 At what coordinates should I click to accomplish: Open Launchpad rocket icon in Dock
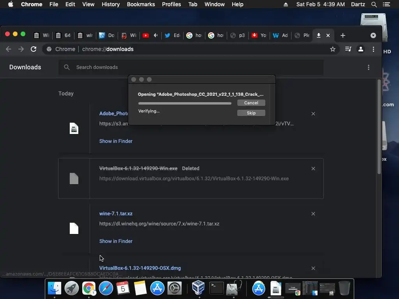click(72, 288)
